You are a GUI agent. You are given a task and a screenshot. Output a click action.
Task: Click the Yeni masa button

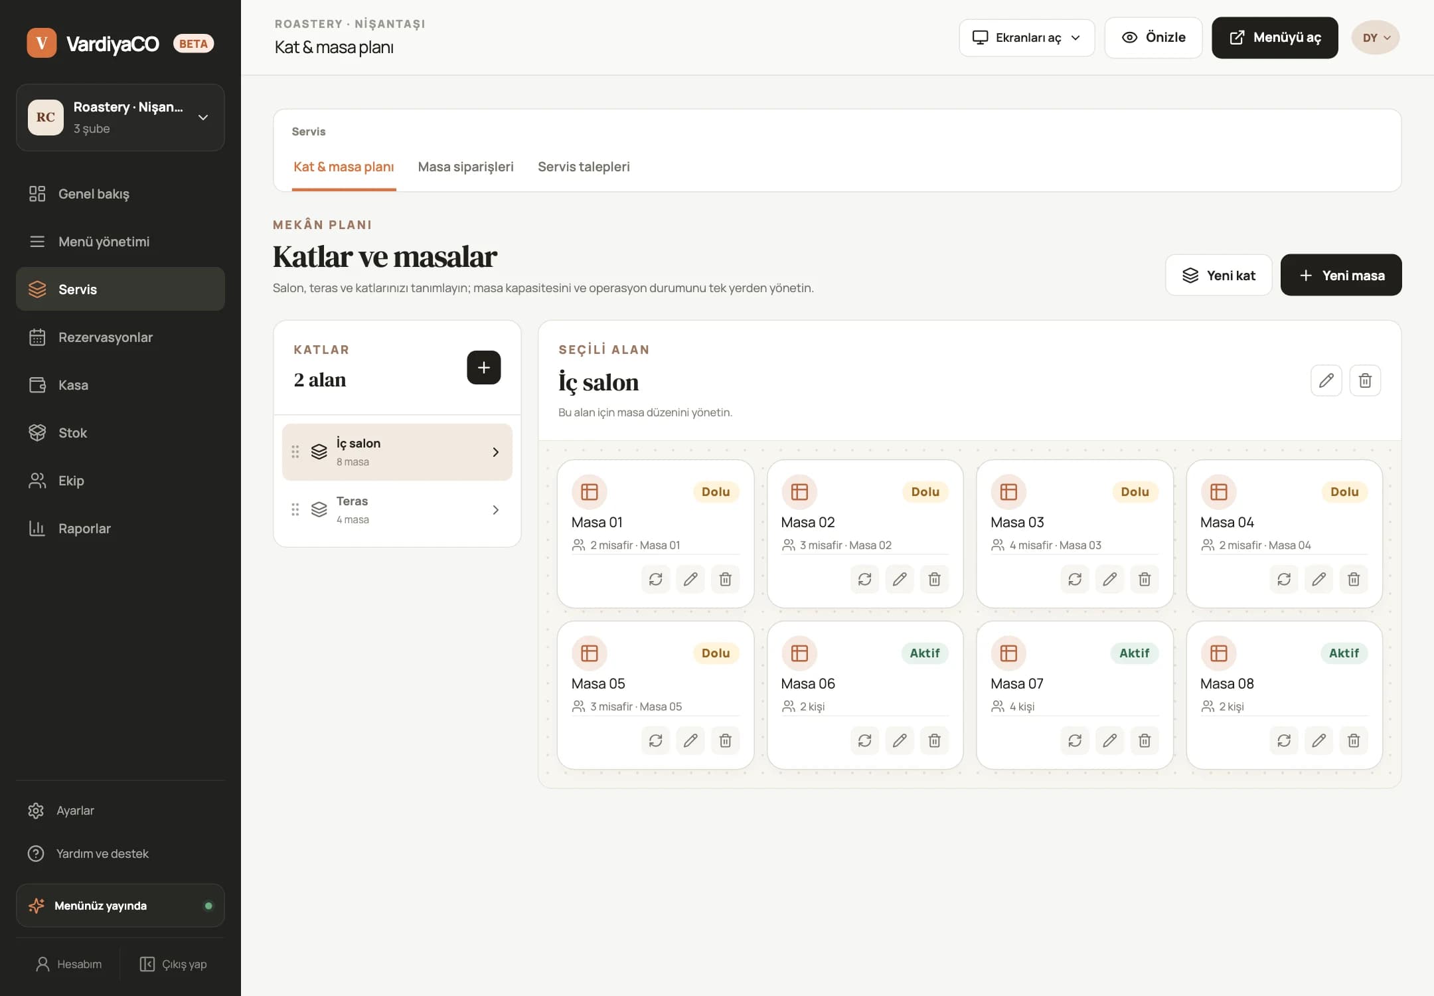point(1341,275)
